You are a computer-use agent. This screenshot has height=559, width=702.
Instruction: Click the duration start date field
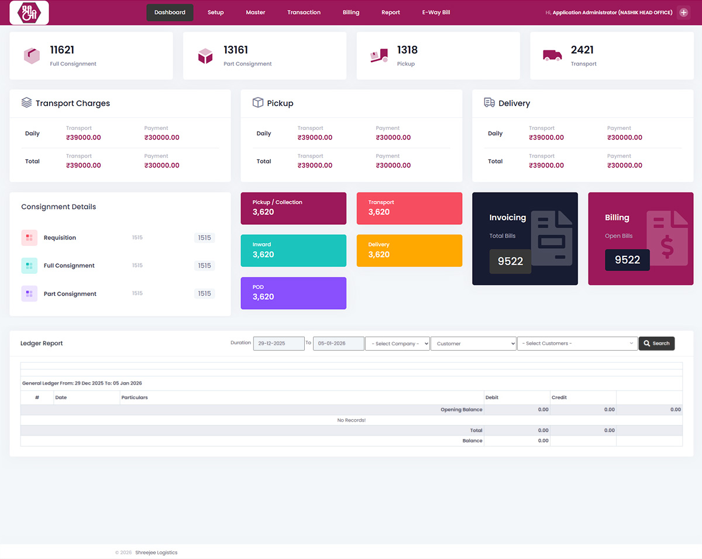pyautogui.click(x=278, y=344)
